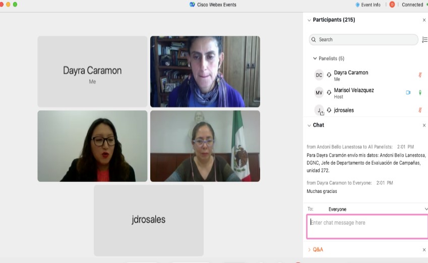Toggle Marisol Velazquez's green microphone icon
The width and height of the screenshot is (428, 263).
[420, 93]
